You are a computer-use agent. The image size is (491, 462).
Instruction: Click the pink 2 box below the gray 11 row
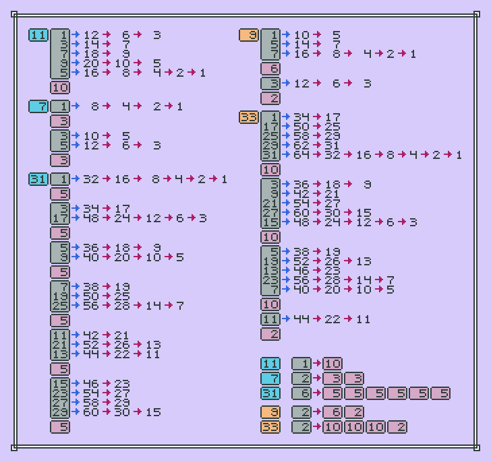(x=270, y=334)
